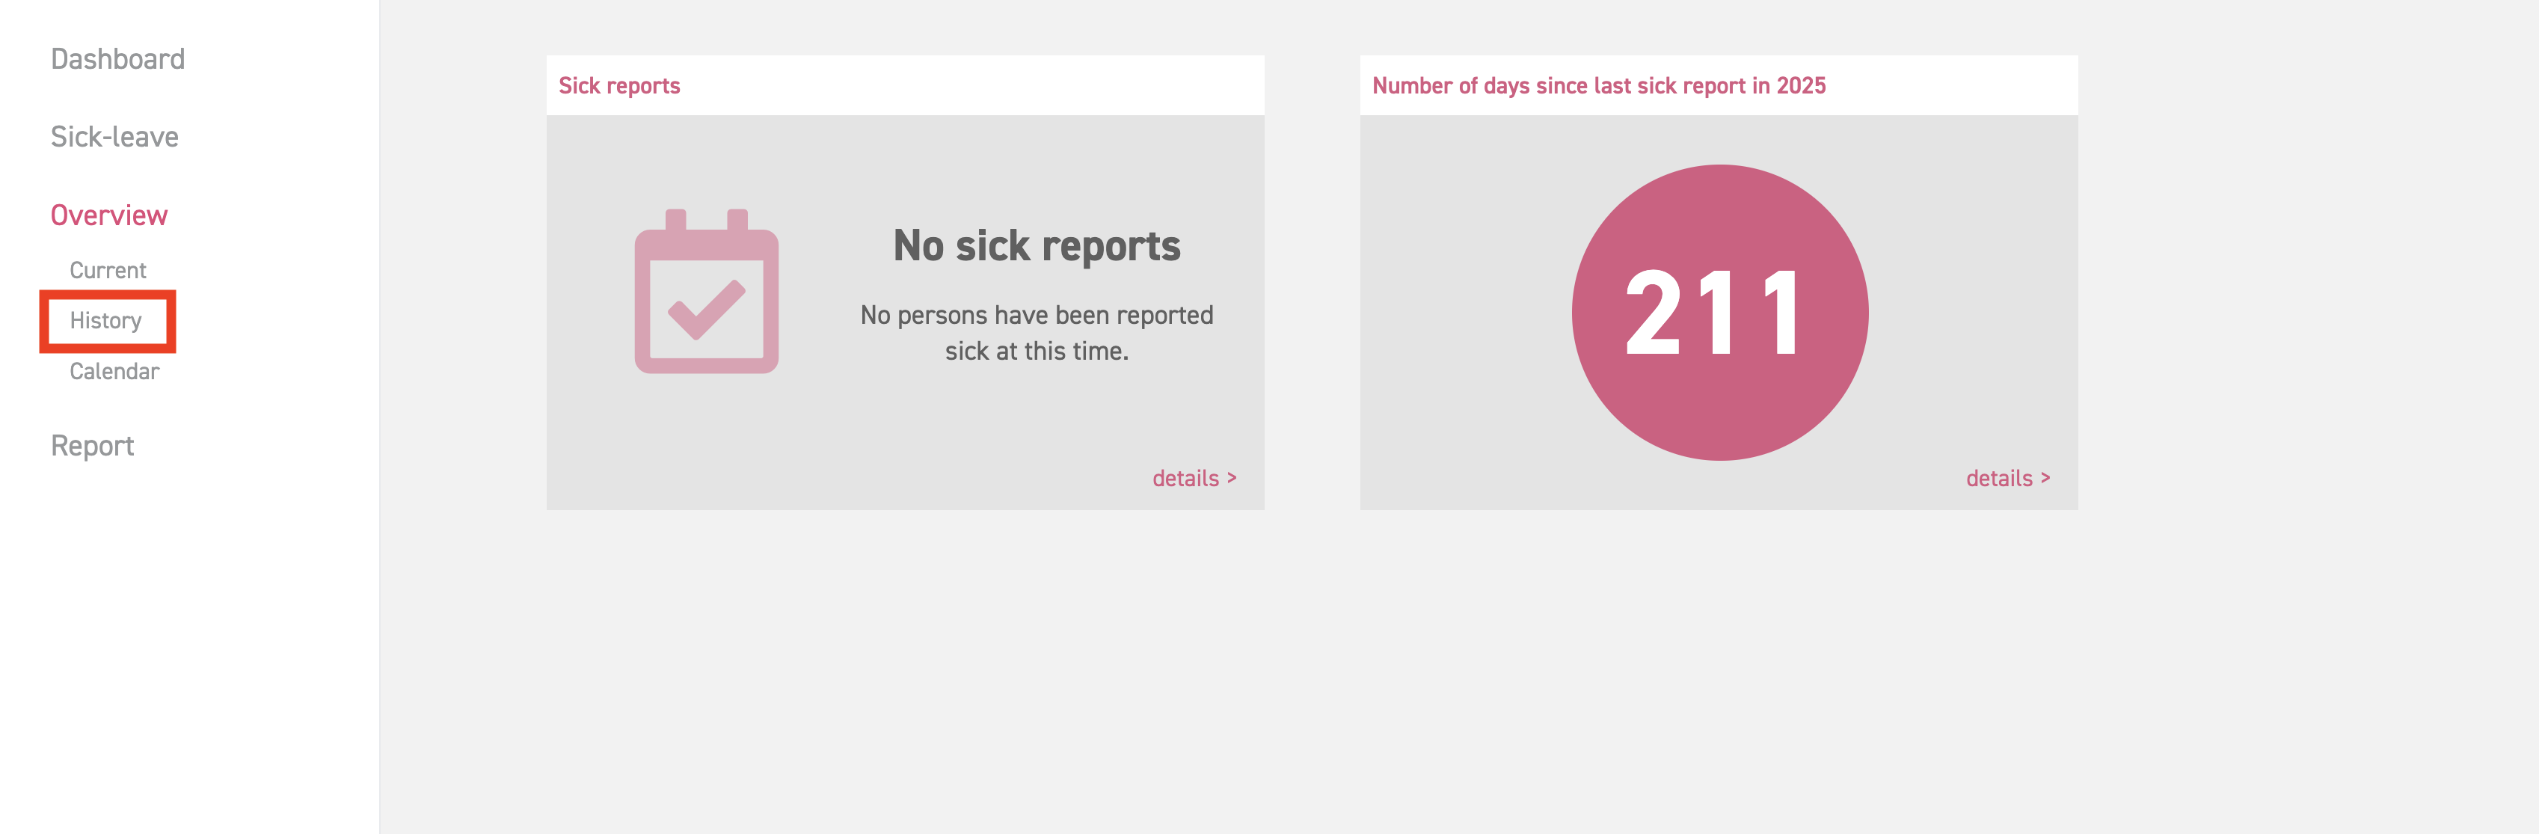
Task: Click the check mark inside calendar graphic
Action: [x=706, y=309]
